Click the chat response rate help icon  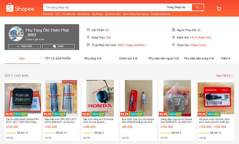point(146,45)
